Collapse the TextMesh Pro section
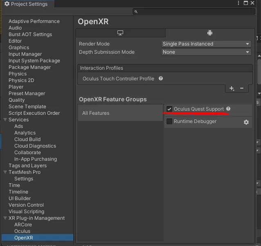The height and width of the screenshot is (246, 261). (5, 172)
